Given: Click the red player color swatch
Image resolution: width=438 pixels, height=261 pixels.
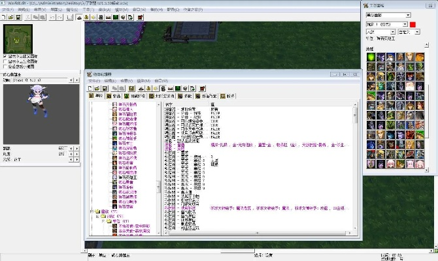Looking at the screenshot, I should [x=412, y=24].
